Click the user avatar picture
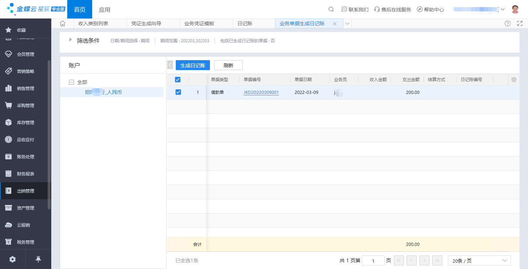This screenshot has width=528, height=269. coord(515,9)
